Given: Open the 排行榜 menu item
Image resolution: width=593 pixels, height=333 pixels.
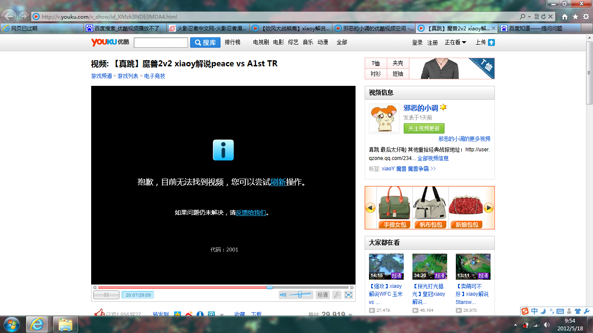Looking at the screenshot, I should [x=233, y=42].
